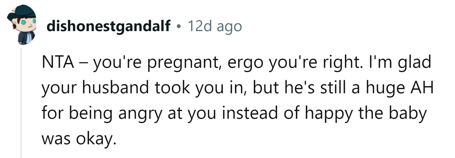This screenshot has width=455, height=158.
Task: Collapse the comment using the vertical thread line
Action: coord(21,102)
